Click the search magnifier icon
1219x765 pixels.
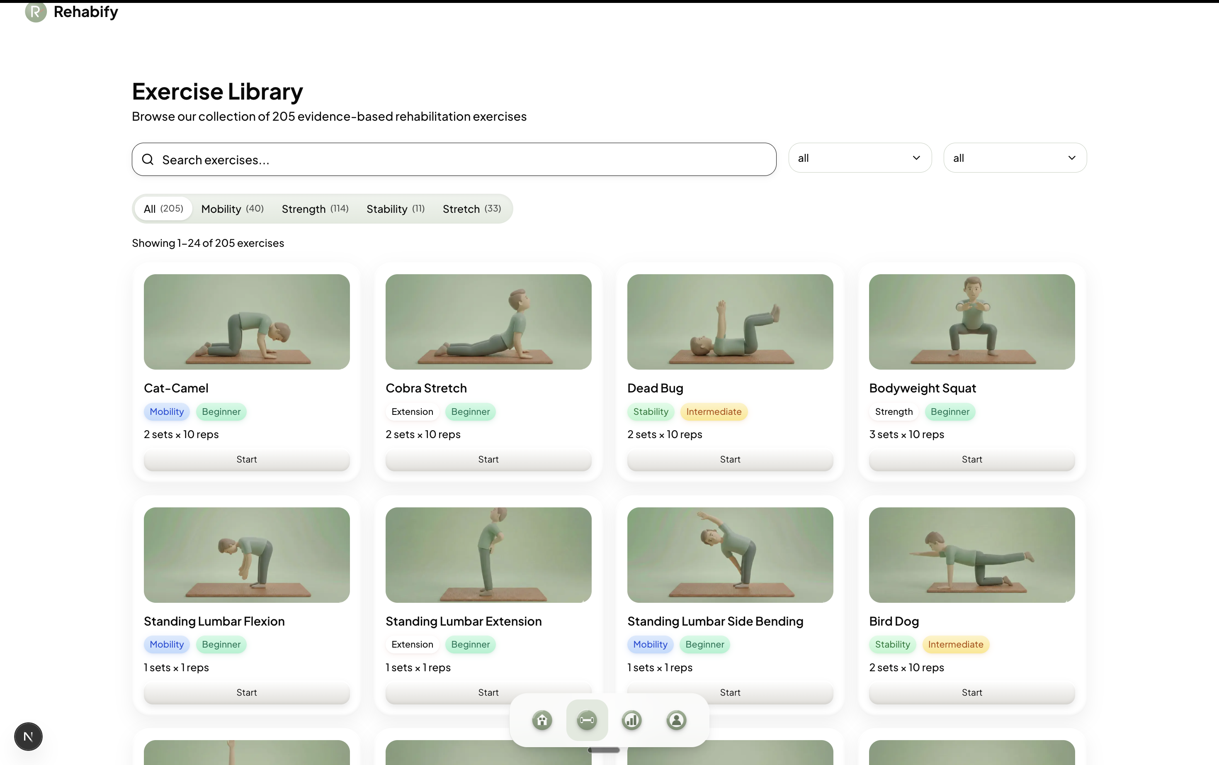148,159
